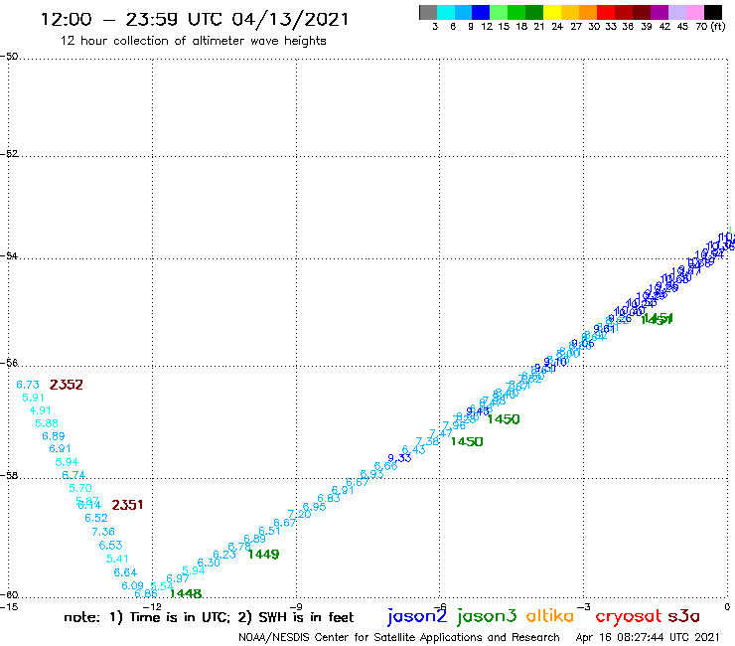The height and width of the screenshot is (646, 735).
Task: Click the -58 latitude axis label
Action: (x=9, y=475)
